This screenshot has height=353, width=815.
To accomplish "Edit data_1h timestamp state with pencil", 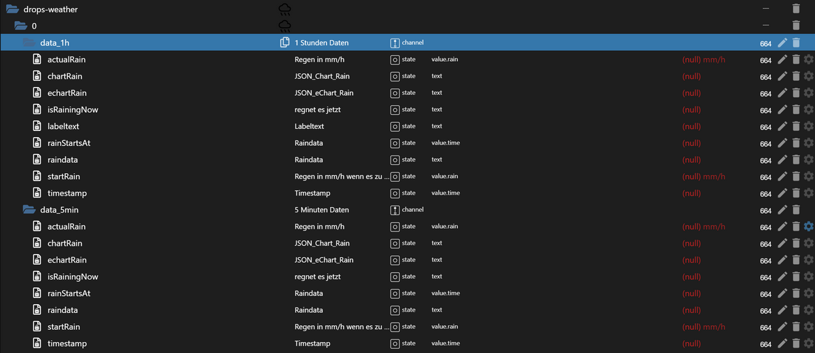I will tap(782, 193).
